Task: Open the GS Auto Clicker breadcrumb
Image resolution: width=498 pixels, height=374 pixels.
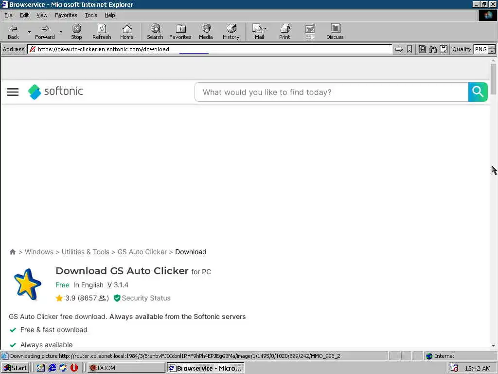Action: 142,252
